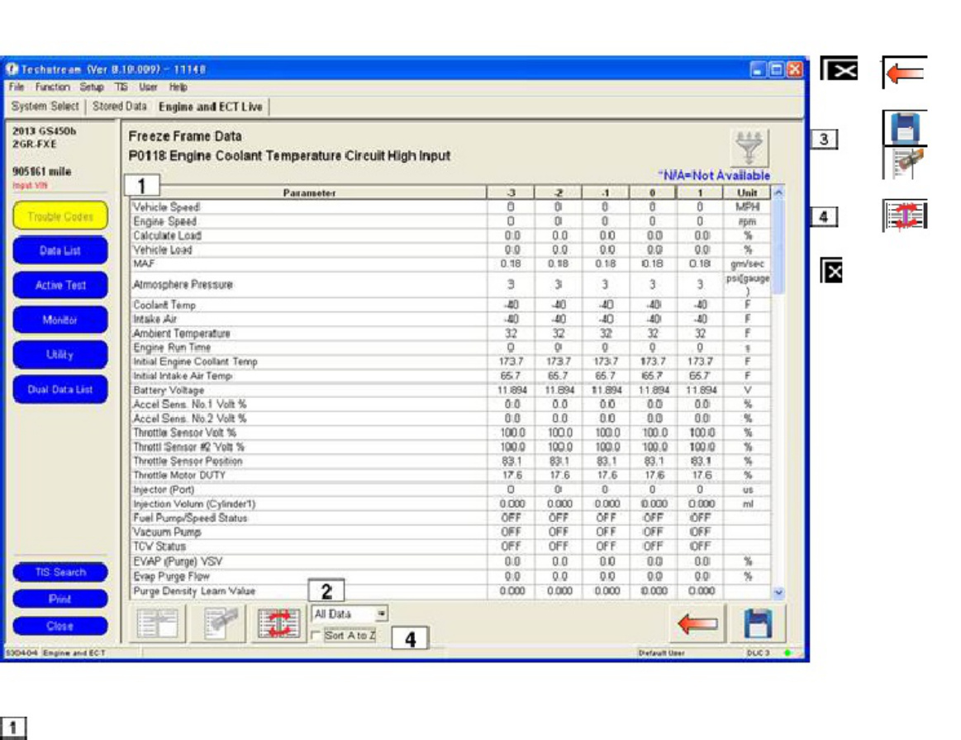
Task: Select the Ambient Temperature row
Action: [451, 333]
